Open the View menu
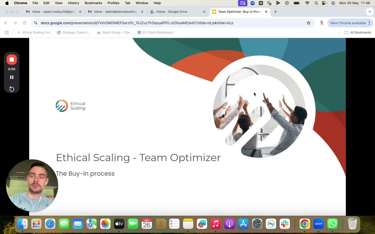 pos(59,3)
